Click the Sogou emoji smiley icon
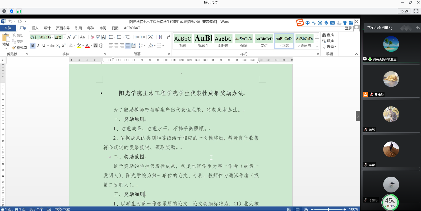 point(320,23)
